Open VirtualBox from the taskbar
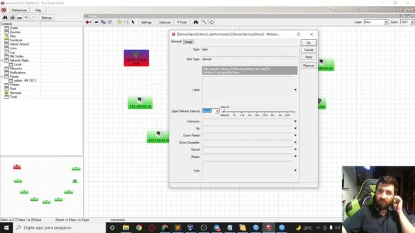 coord(190,227)
